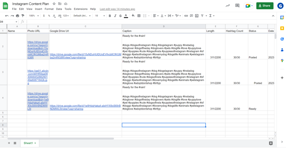Toggle italic formatting
This screenshot has width=286, height=148.
coord(115,16)
